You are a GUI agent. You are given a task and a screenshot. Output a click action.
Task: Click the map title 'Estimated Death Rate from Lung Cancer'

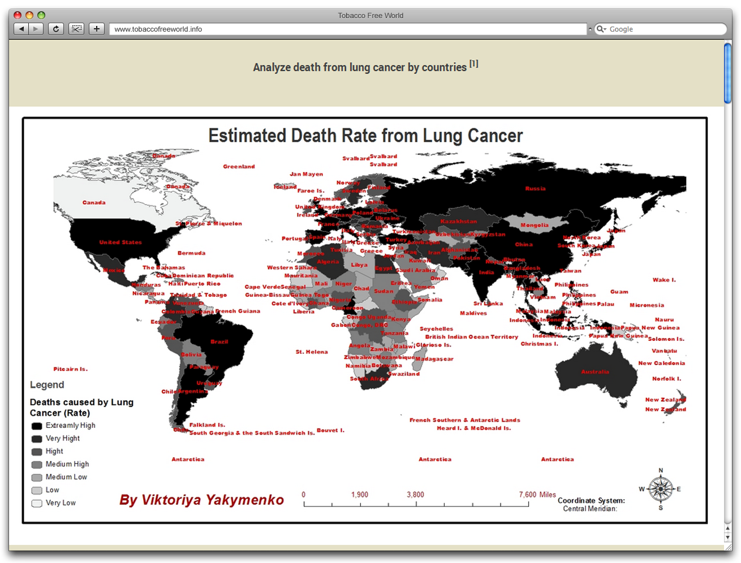point(365,136)
